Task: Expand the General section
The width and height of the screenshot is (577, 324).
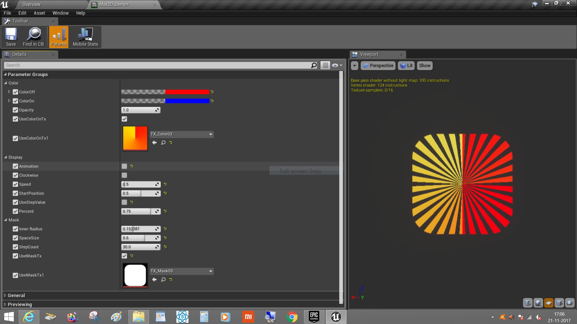Action: click(16, 295)
